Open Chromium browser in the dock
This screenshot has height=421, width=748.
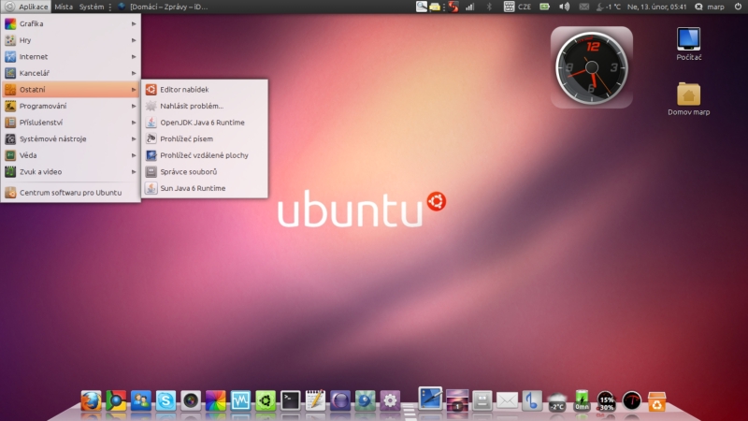coord(116,400)
